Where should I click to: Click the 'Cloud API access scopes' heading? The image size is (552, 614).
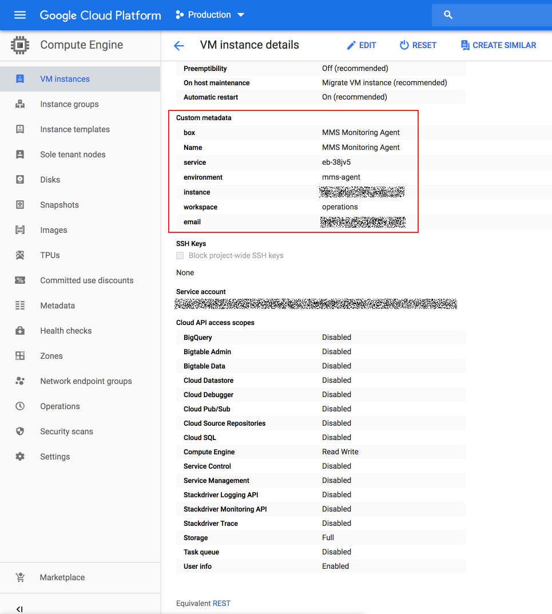pyautogui.click(x=215, y=323)
